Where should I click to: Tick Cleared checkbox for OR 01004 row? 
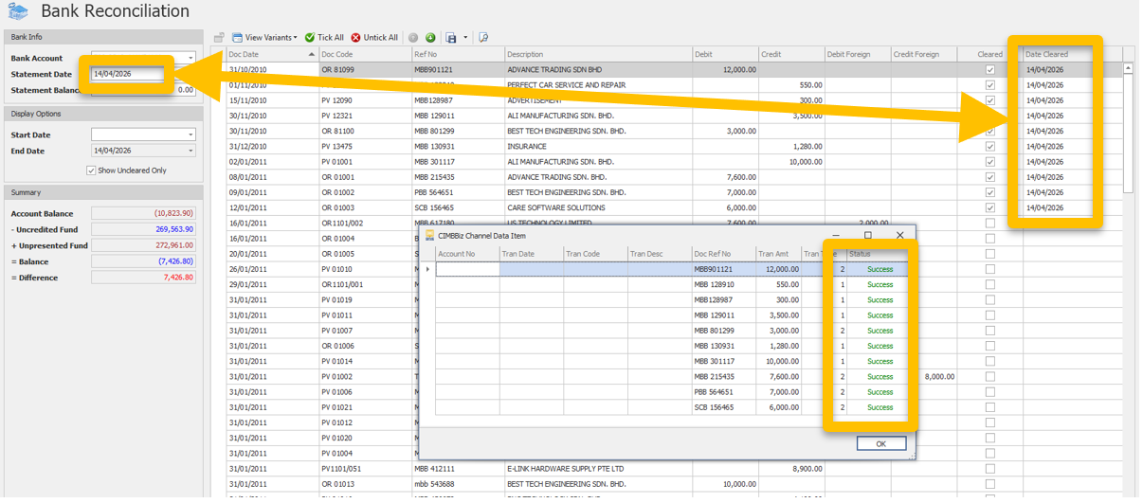[990, 239]
